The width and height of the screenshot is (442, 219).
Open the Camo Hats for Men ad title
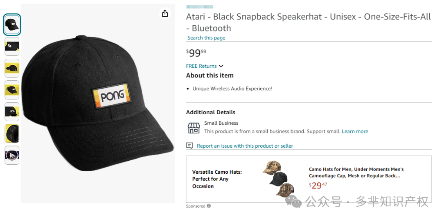pyautogui.click(x=356, y=173)
